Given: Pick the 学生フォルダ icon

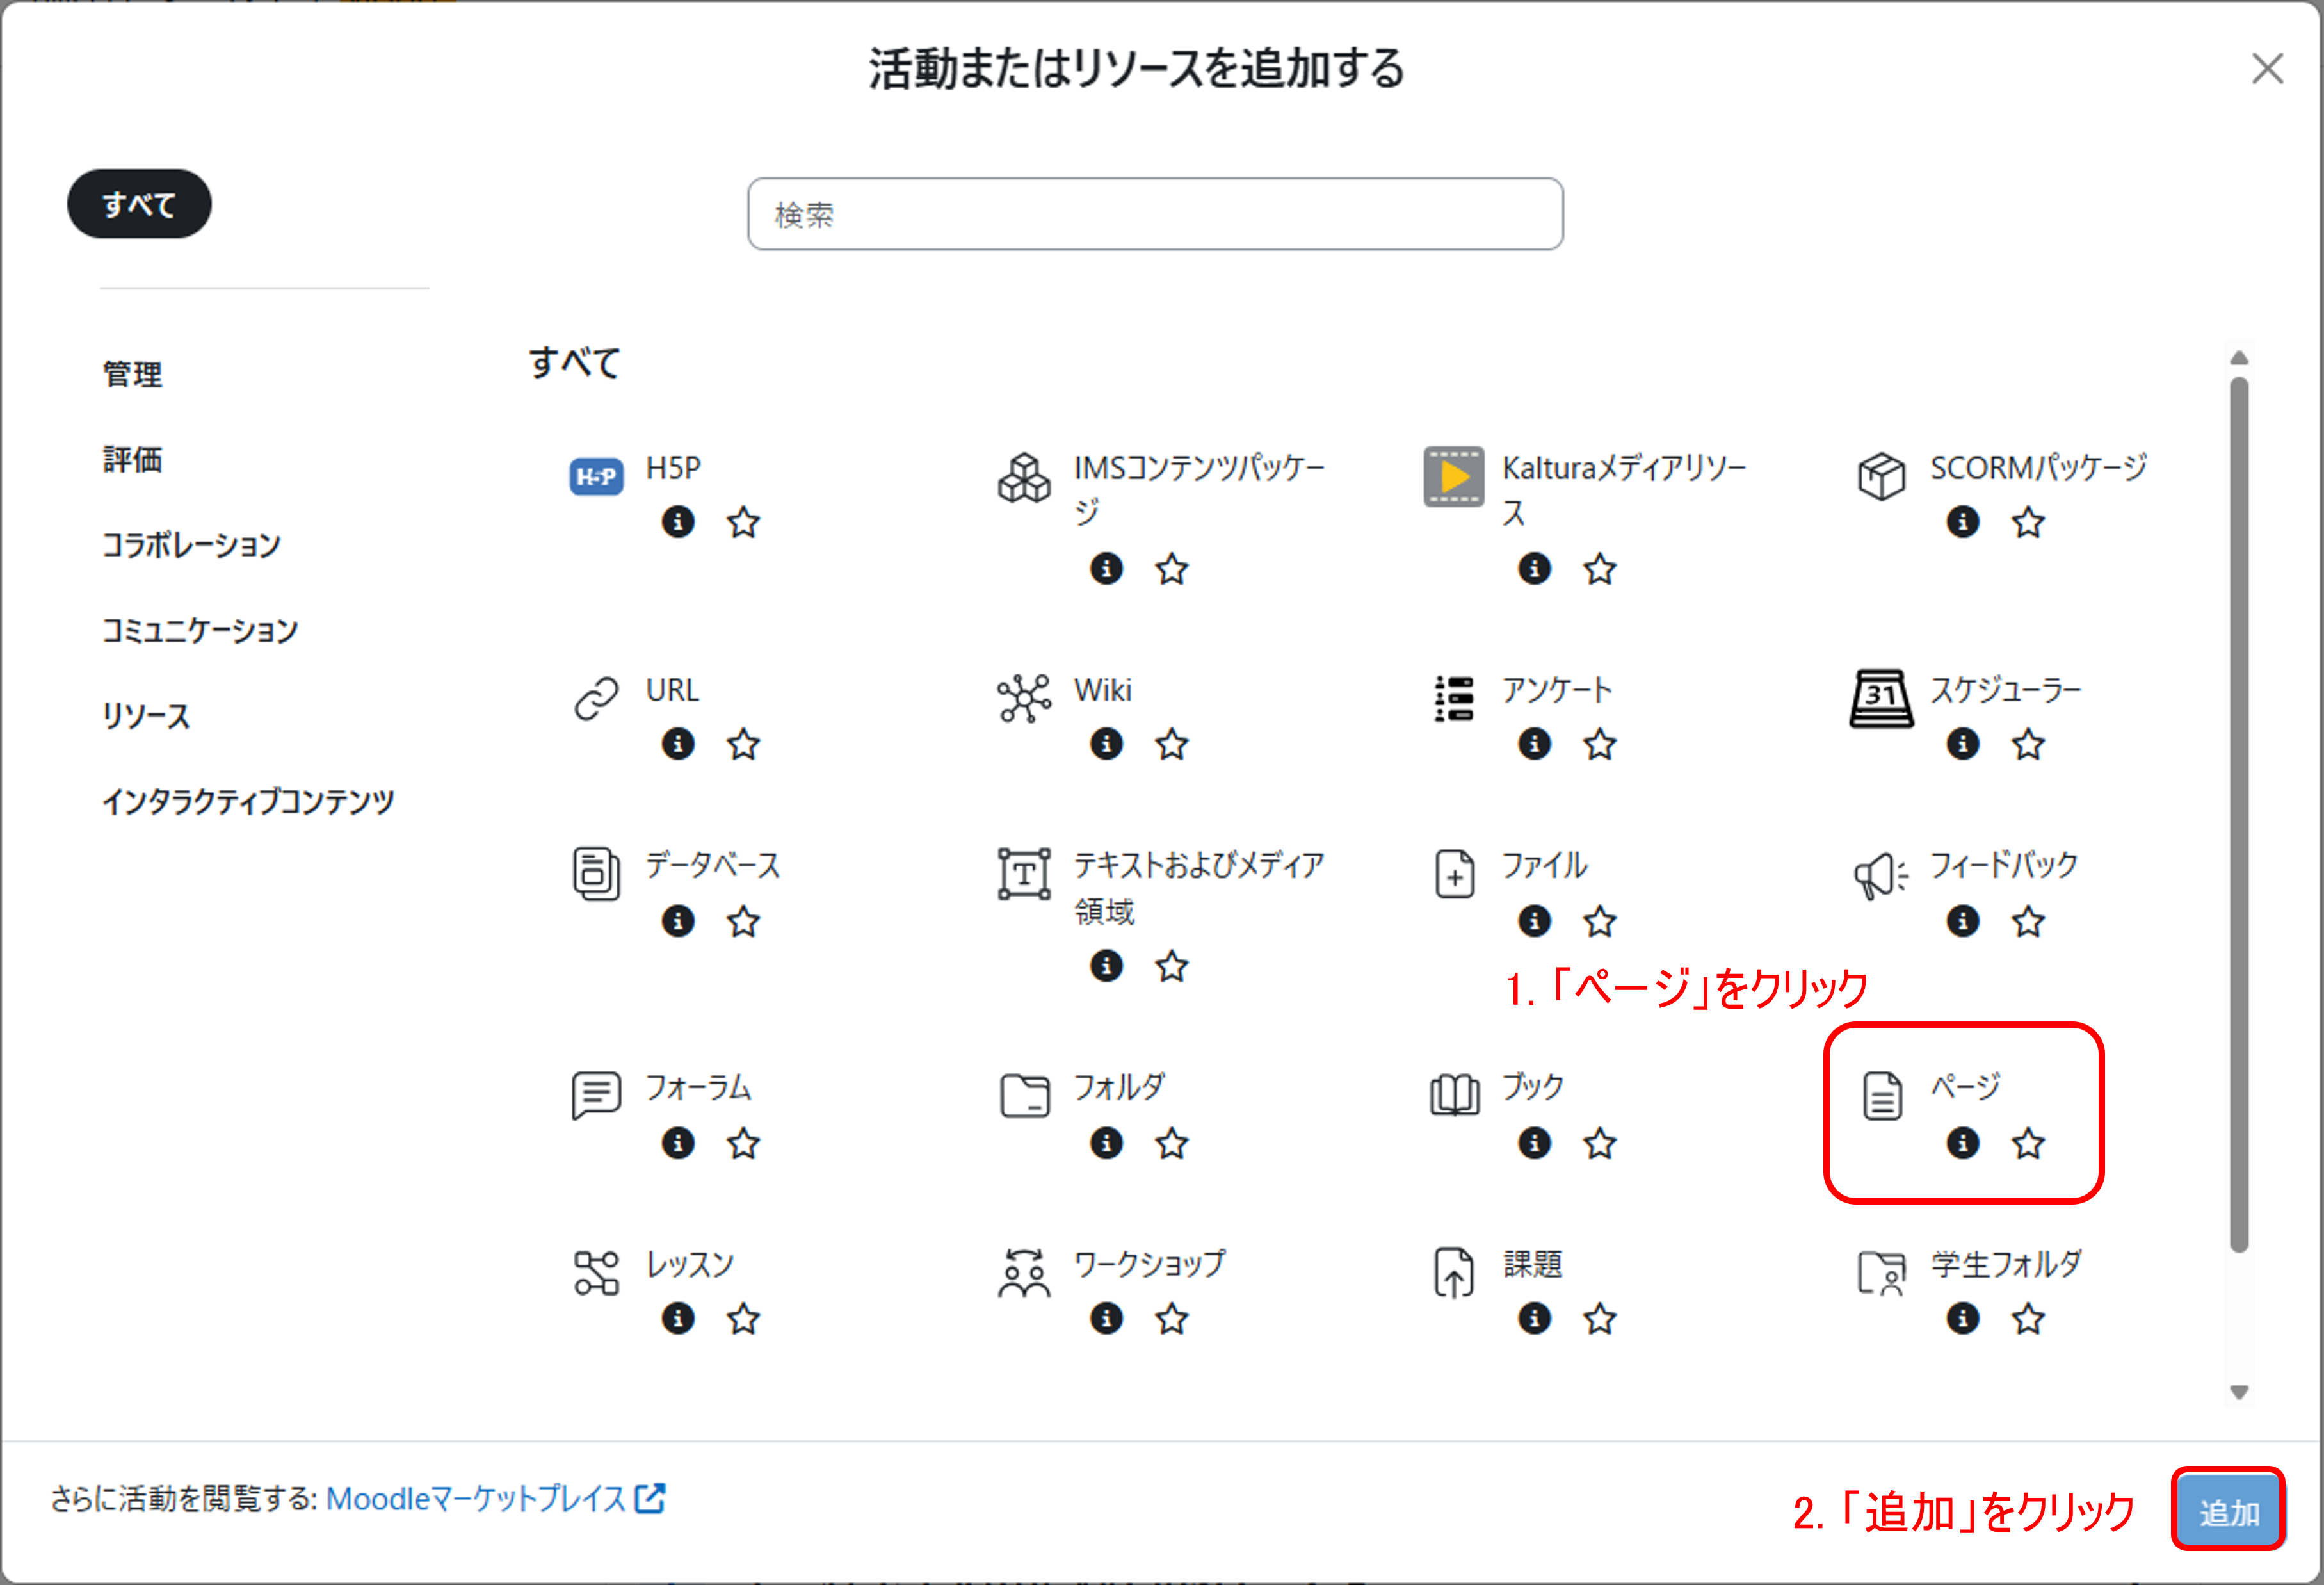Looking at the screenshot, I should pos(1881,1273).
